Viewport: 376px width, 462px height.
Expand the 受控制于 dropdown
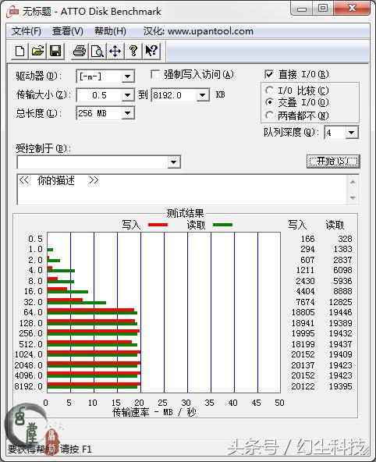174,162
